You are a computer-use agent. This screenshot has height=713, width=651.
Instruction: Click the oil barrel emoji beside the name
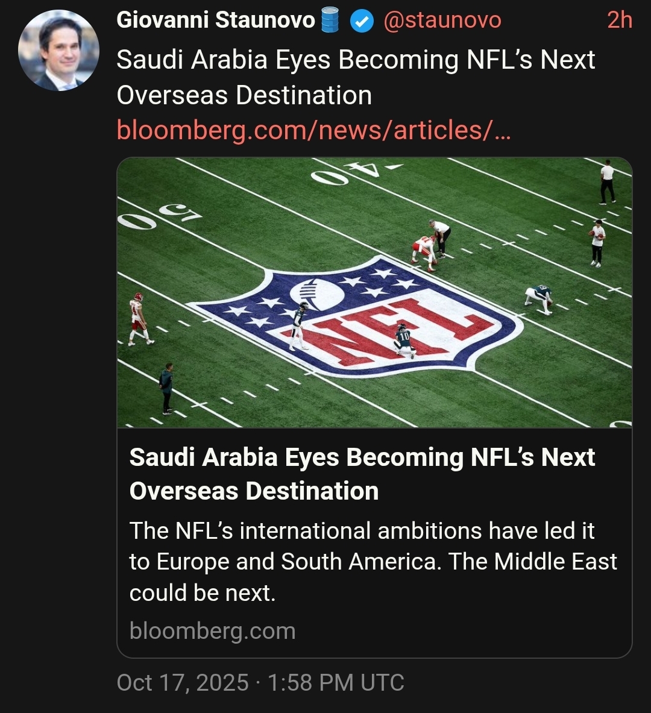(330, 20)
